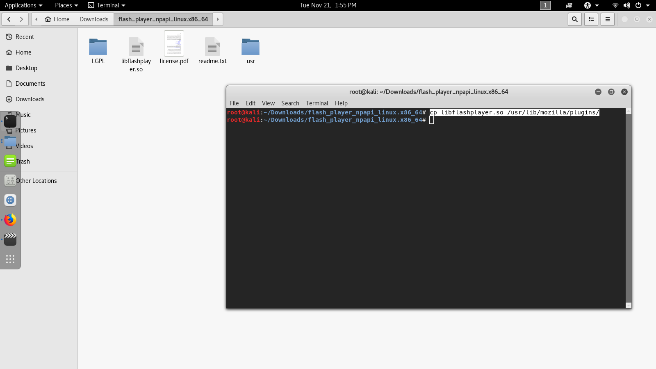Open Home in the sidebar
Screen dimensions: 656x369
pyautogui.click(x=39, y=52)
